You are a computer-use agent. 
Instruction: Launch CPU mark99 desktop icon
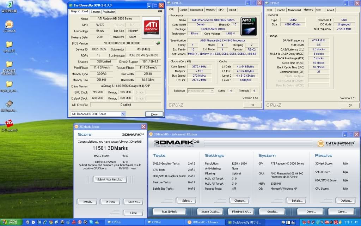click(x=9, y=125)
